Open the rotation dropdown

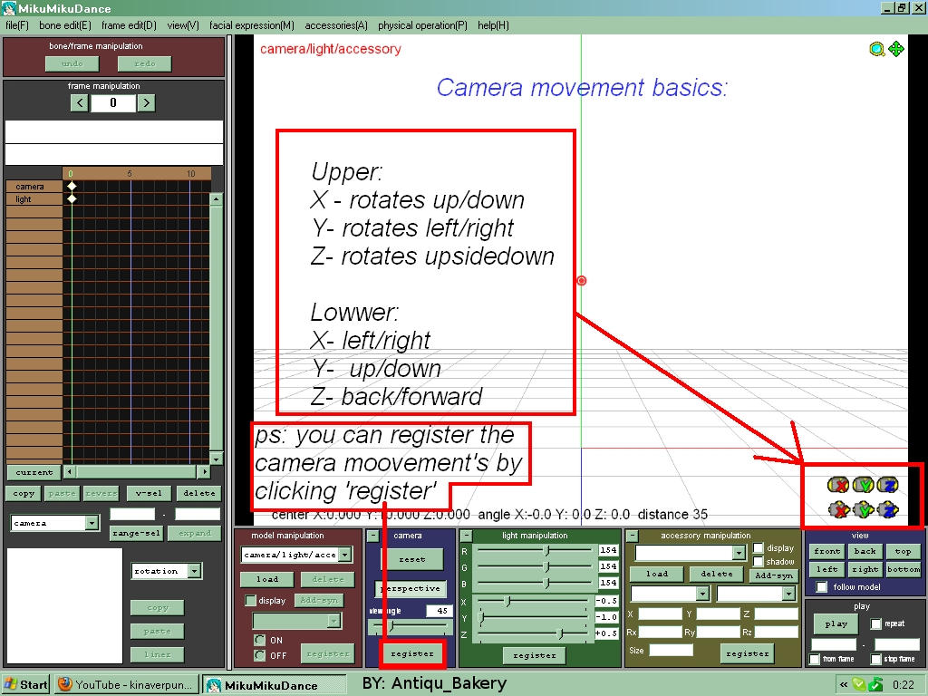pyautogui.click(x=194, y=571)
